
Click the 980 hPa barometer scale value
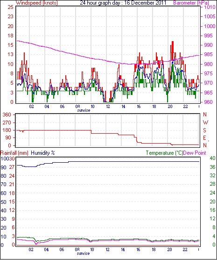[x=210, y=64]
